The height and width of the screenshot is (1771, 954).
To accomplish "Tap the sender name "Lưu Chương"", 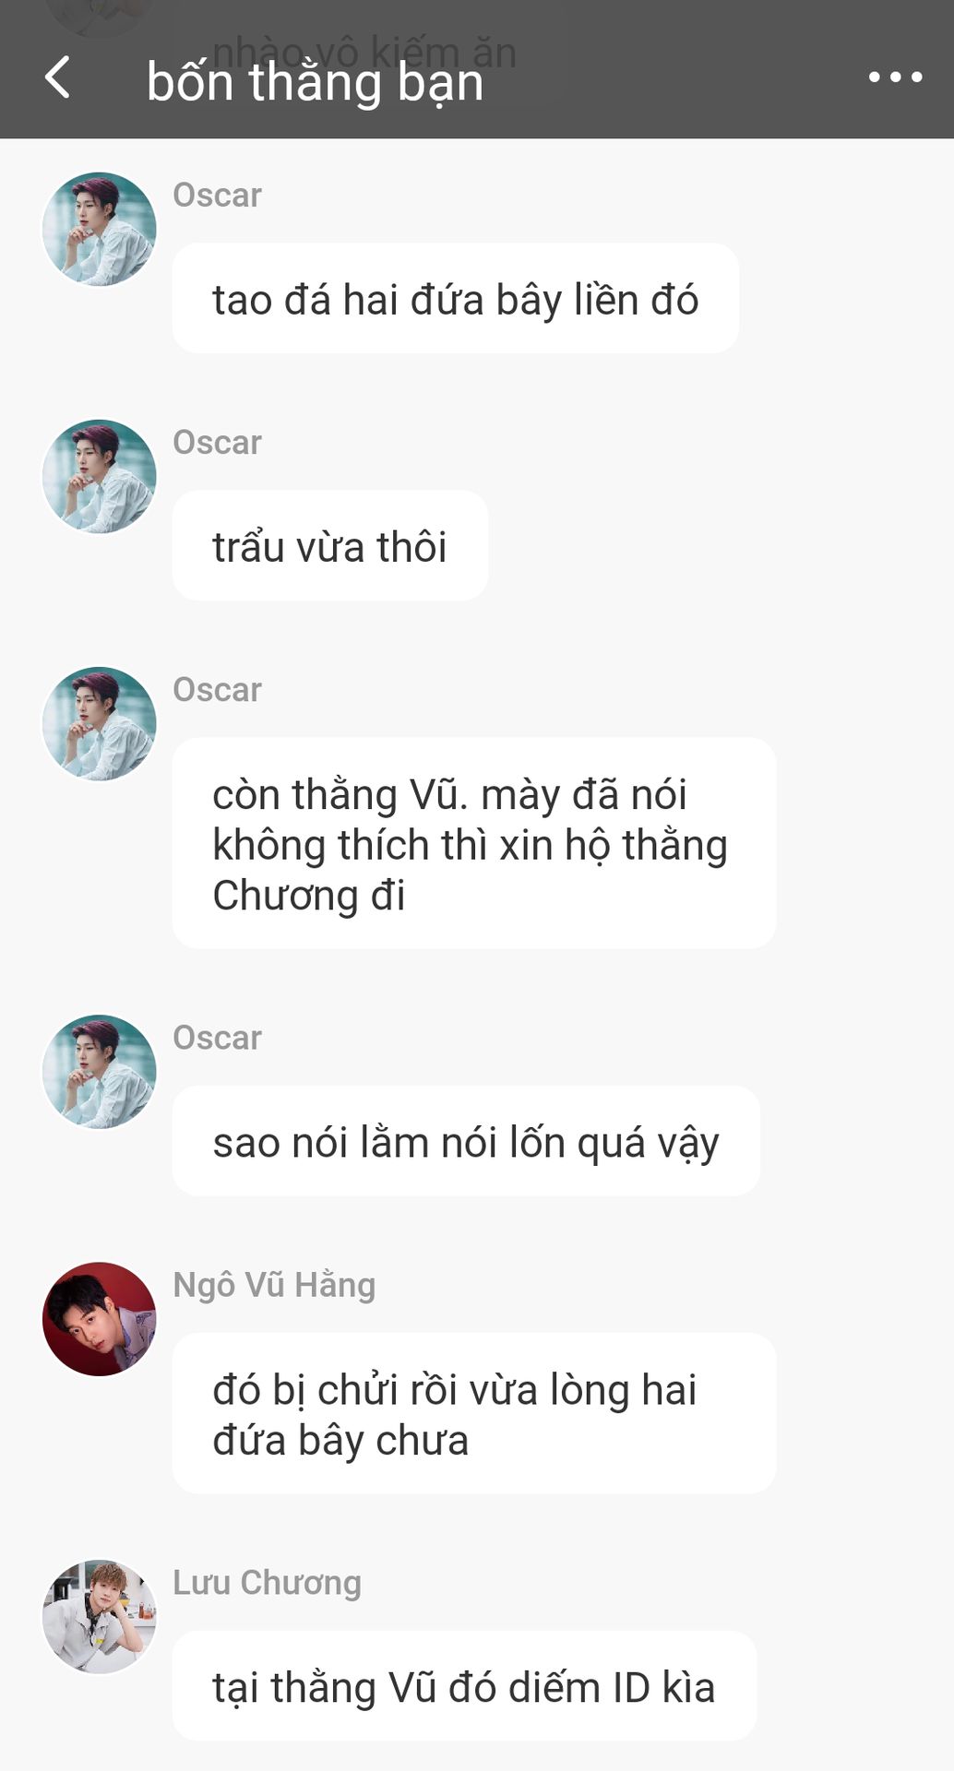I will click(267, 1582).
